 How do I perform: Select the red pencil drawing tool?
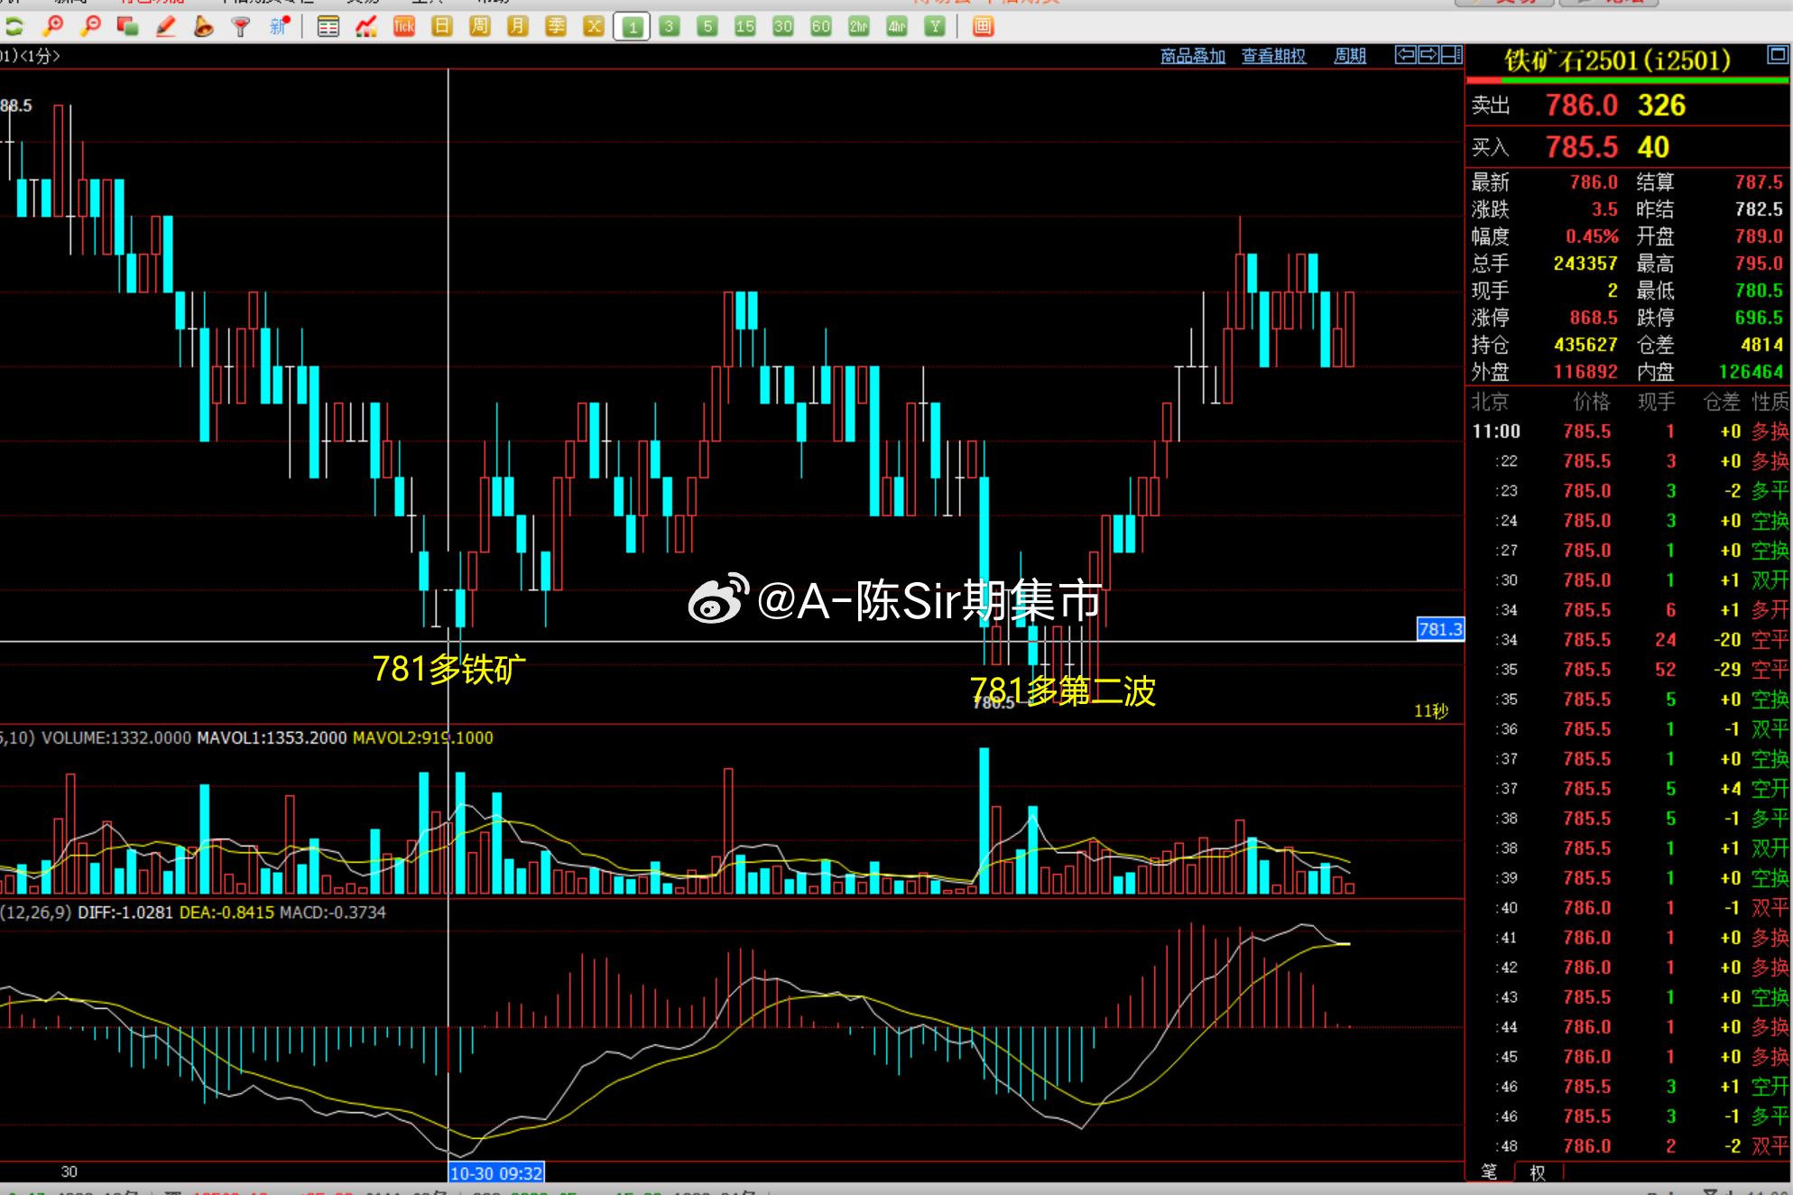click(x=165, y=26)
